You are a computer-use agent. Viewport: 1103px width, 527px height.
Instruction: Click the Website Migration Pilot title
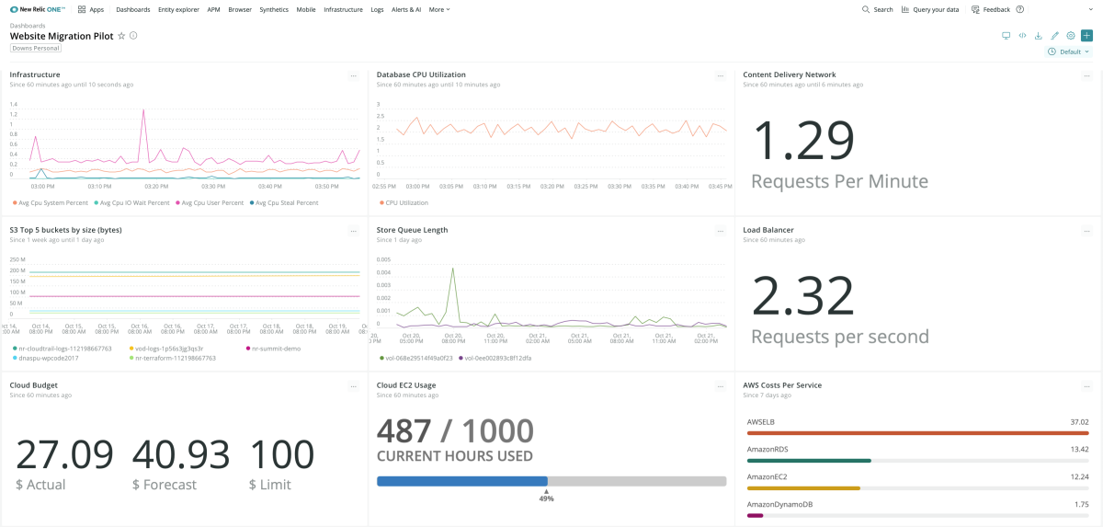(62, 36)
